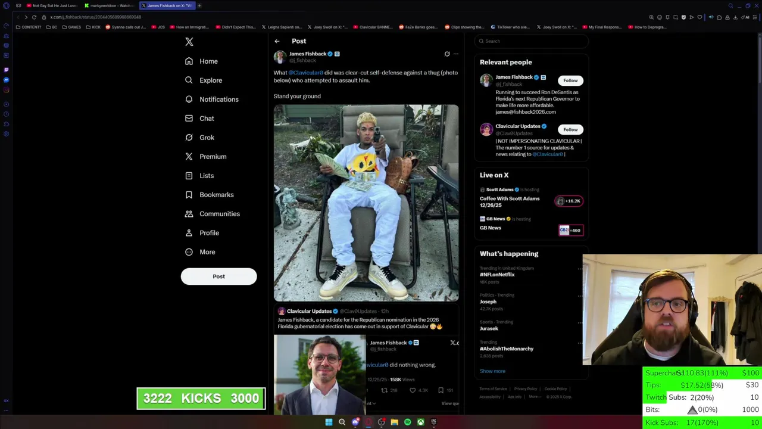
Task: Click the white Post button
Action: tap(218, 276)
